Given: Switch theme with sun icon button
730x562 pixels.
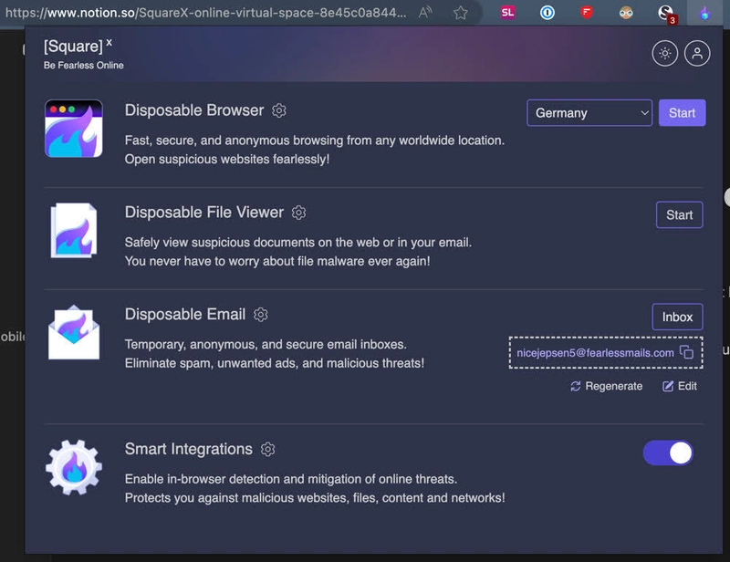Looking at the screenshot, I should click(665, 53).
